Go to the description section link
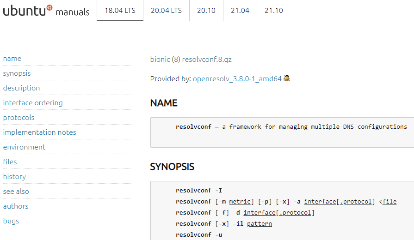This screenshot has width=414, height=240. [21, 88]
